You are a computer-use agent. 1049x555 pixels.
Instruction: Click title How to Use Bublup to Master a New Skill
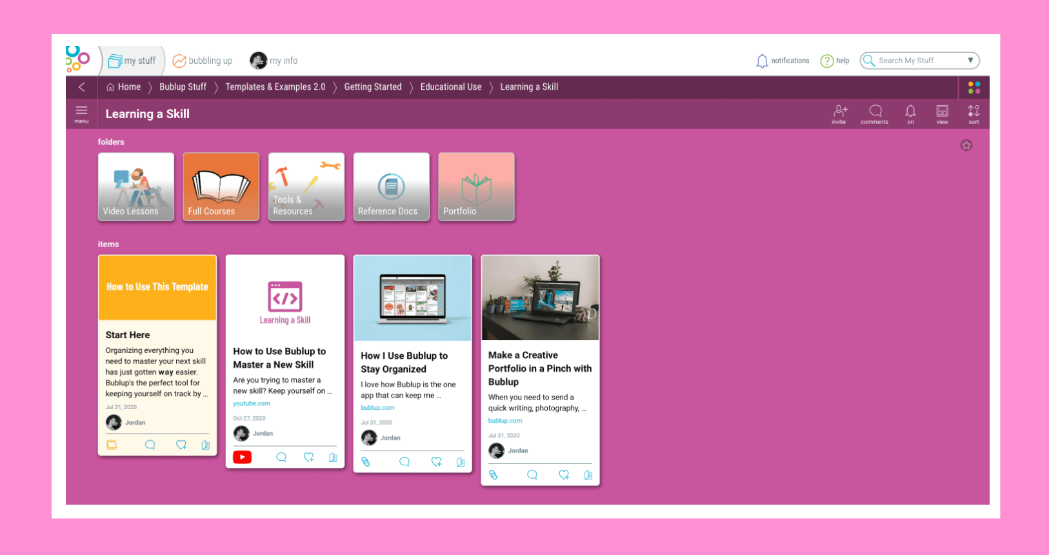pos(279,358)
